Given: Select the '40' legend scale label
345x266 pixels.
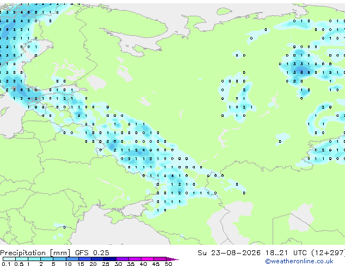Looking at the screenshot, I should (143, 264).
